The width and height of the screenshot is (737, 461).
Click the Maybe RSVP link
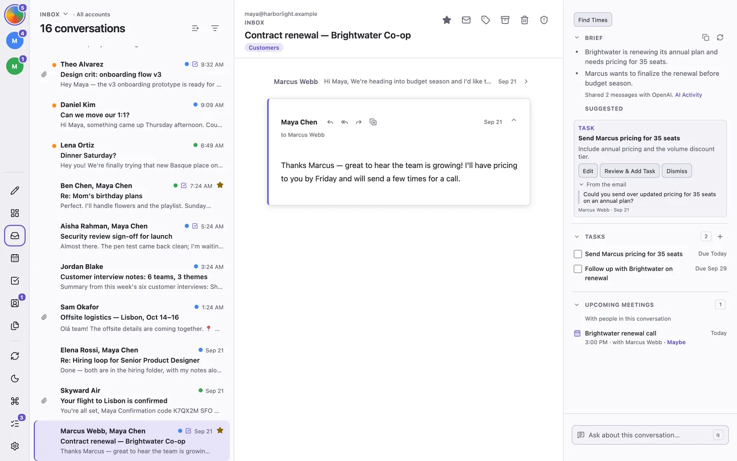(676, 342)
